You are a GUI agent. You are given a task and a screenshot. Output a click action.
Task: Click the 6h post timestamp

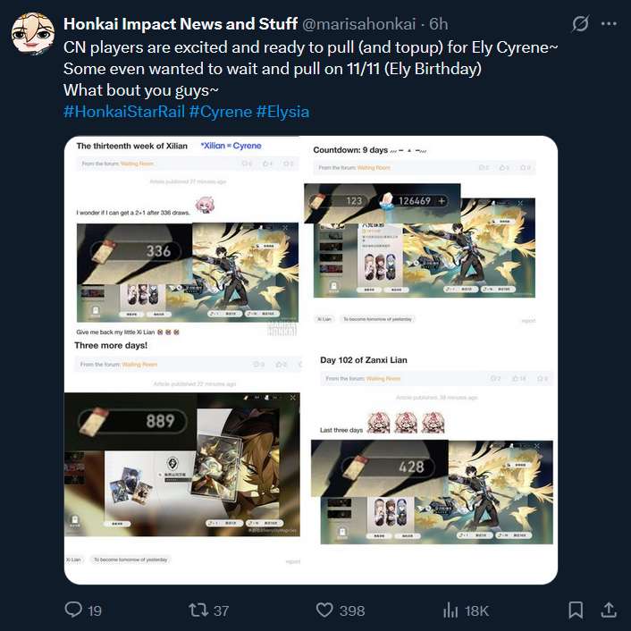pos(438,24)
